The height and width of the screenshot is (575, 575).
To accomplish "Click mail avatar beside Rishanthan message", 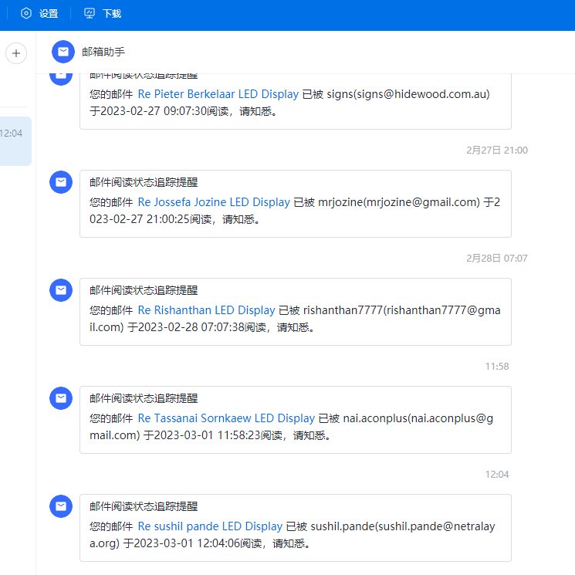I will (61, 290).
